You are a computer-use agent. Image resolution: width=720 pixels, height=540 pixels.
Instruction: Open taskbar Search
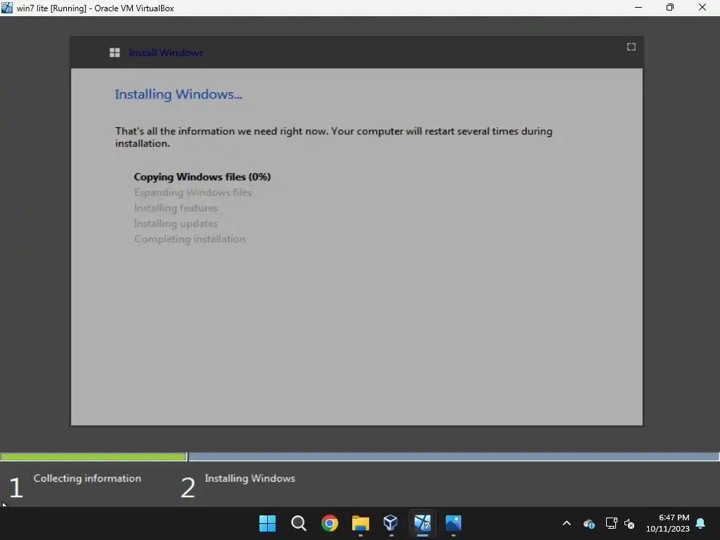coord(298,523)
